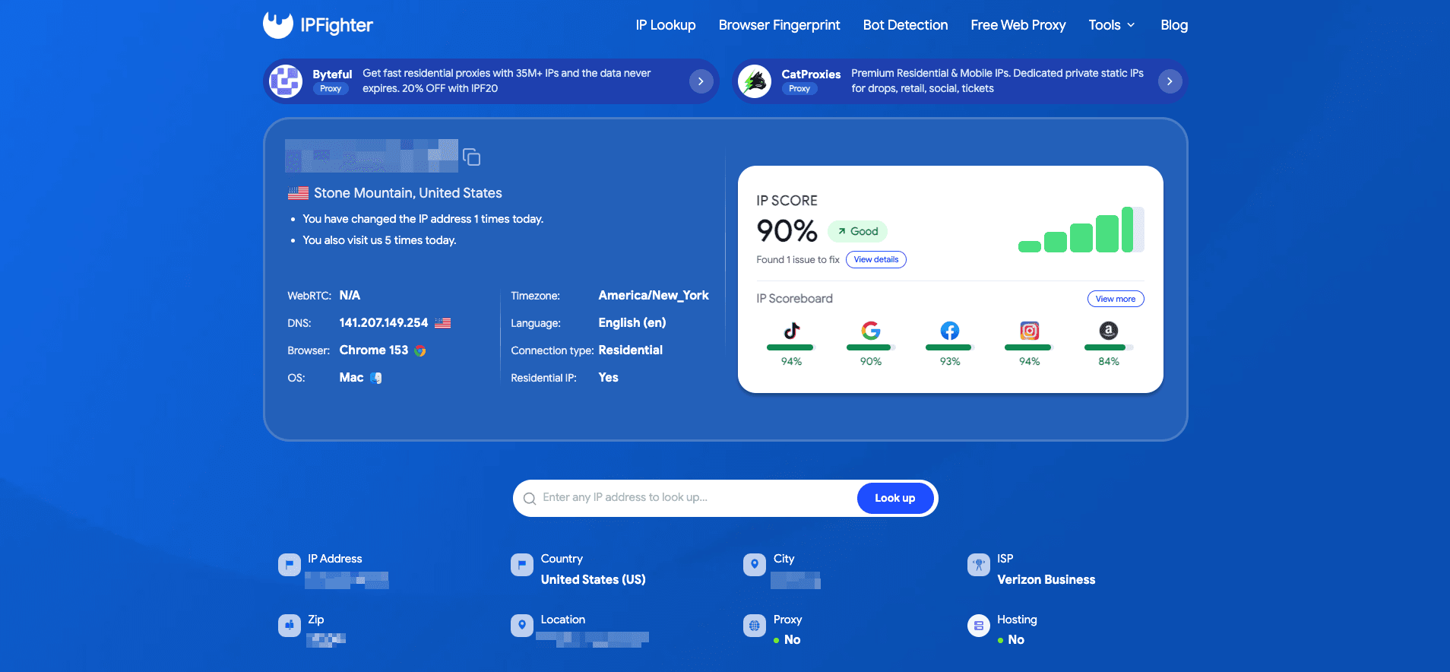Click the City pin icon
1450x672 pixels.
tap(755, 565)
